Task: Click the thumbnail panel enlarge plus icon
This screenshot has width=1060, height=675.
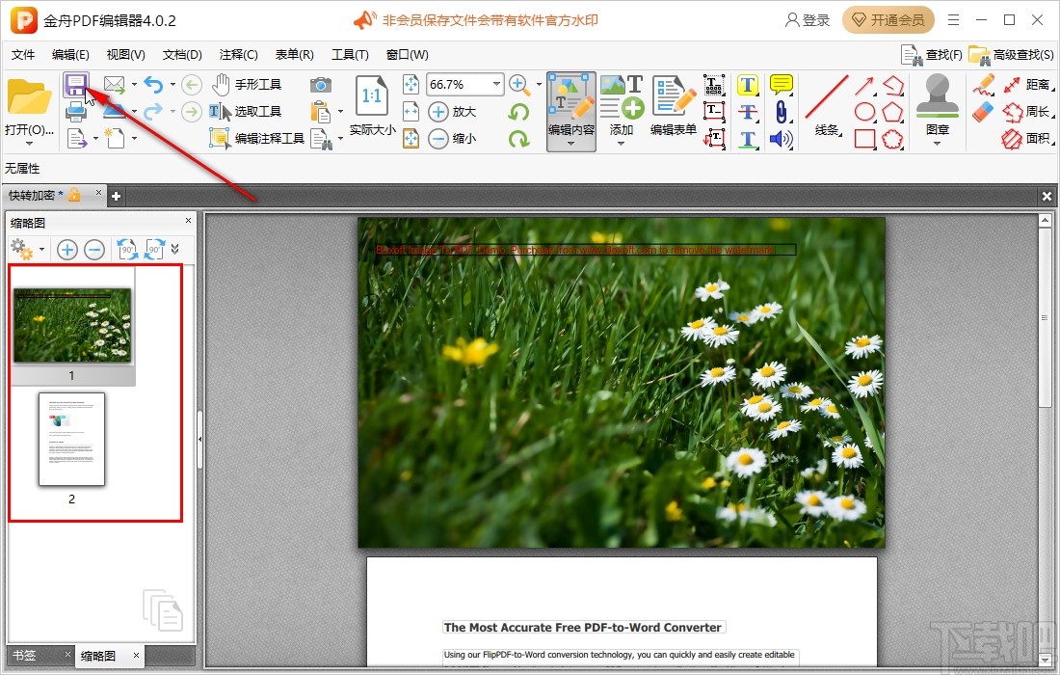Action: (66, 251)
